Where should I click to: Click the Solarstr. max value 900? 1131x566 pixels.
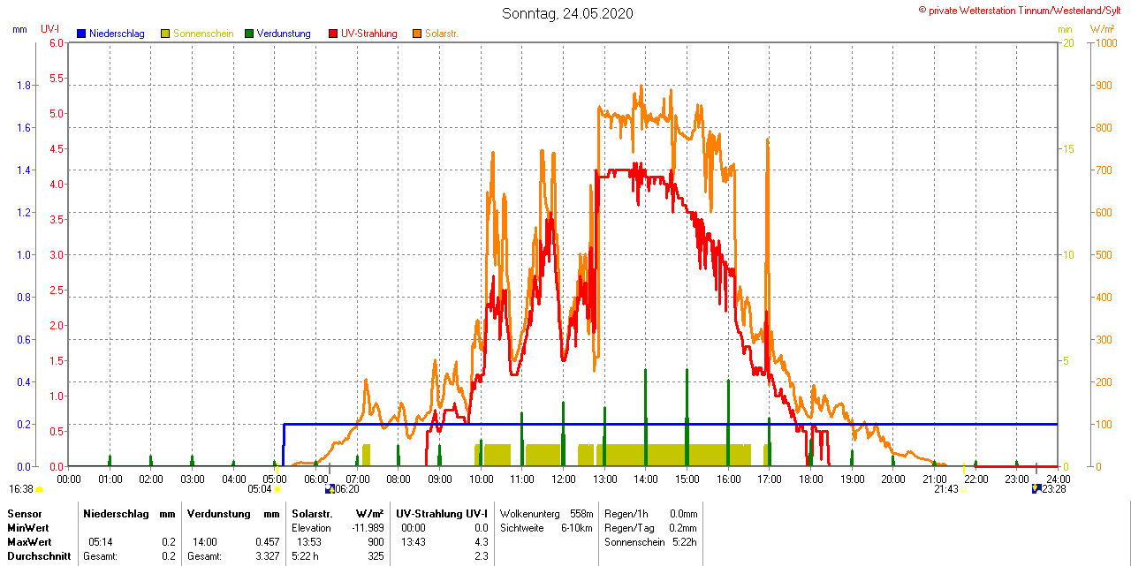click(376, 541)
